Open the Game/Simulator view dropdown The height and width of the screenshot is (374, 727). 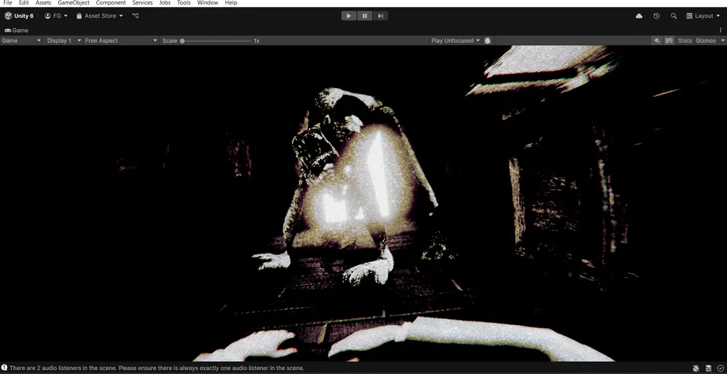[21, 40]
